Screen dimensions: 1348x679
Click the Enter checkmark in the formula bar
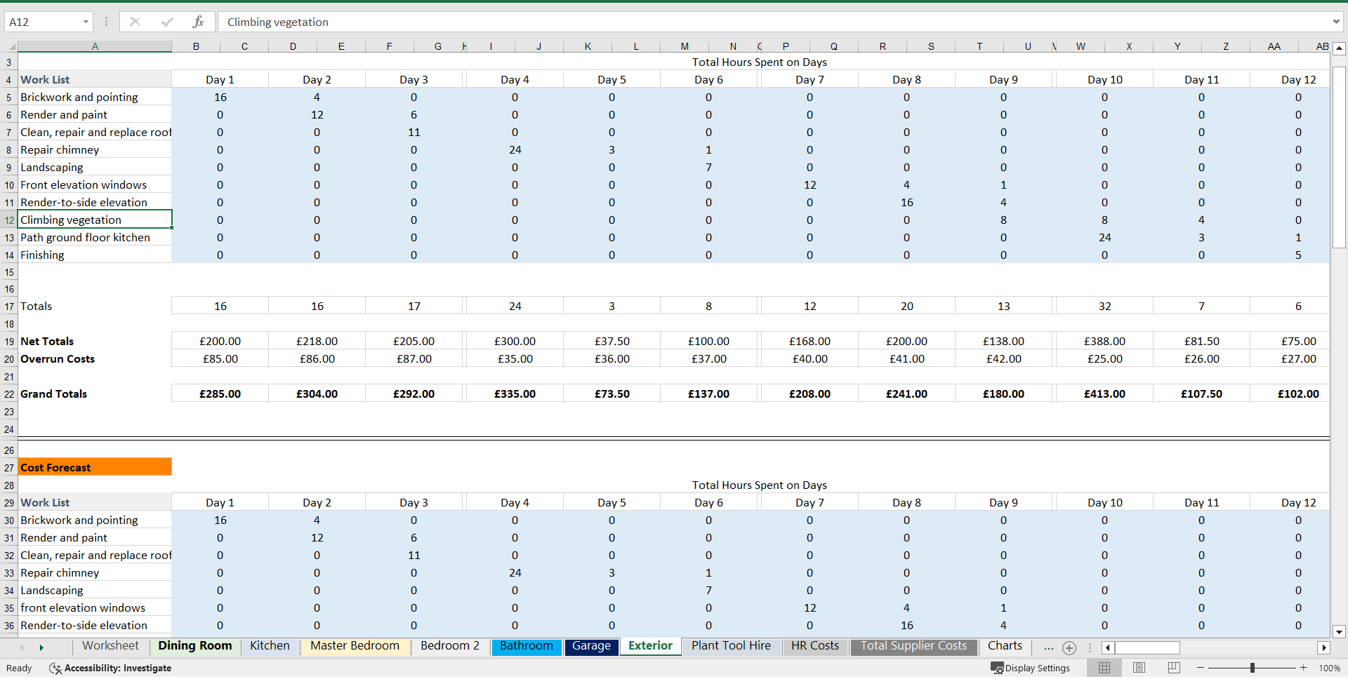(x=167, y=22)
